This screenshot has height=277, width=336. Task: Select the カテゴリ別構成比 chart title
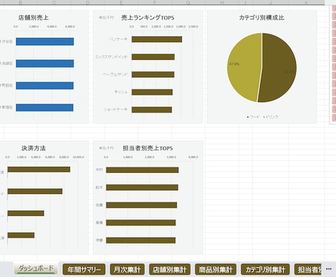(261, 17)
